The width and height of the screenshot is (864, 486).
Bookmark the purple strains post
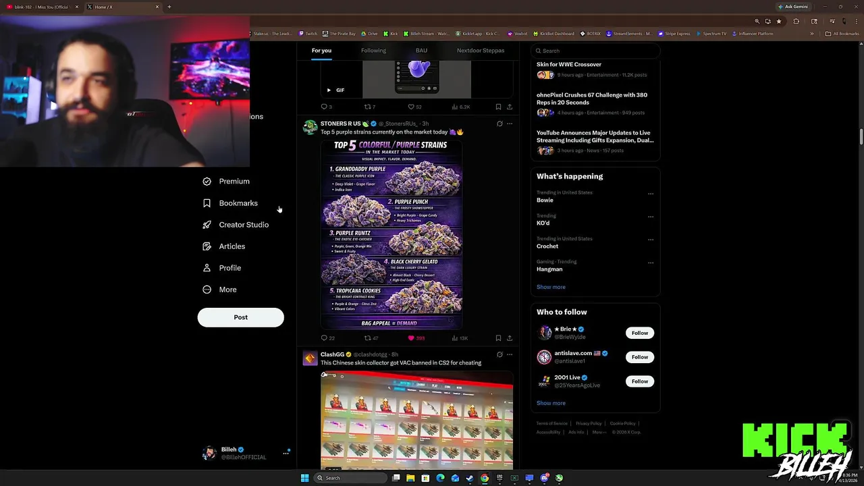coord(498,338)
